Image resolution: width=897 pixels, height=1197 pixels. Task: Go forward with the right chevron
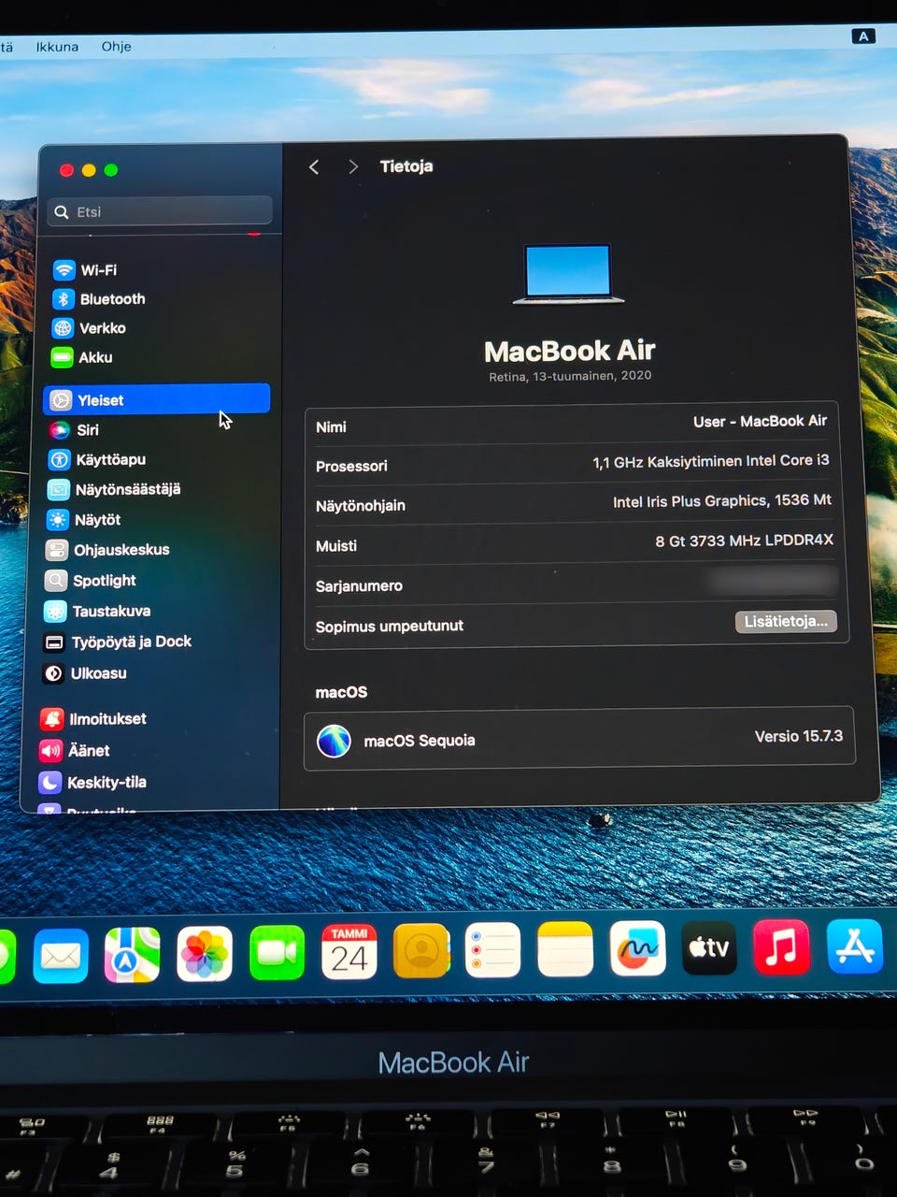pos(353,166)
